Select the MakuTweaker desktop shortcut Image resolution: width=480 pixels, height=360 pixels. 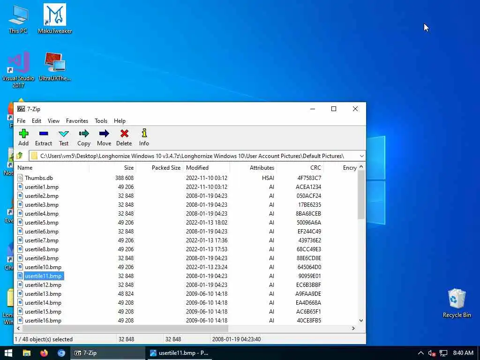point(55,19)
